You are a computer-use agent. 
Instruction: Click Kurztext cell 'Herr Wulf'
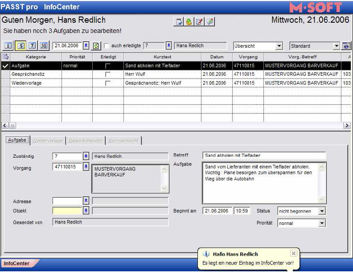coord(162,74)
